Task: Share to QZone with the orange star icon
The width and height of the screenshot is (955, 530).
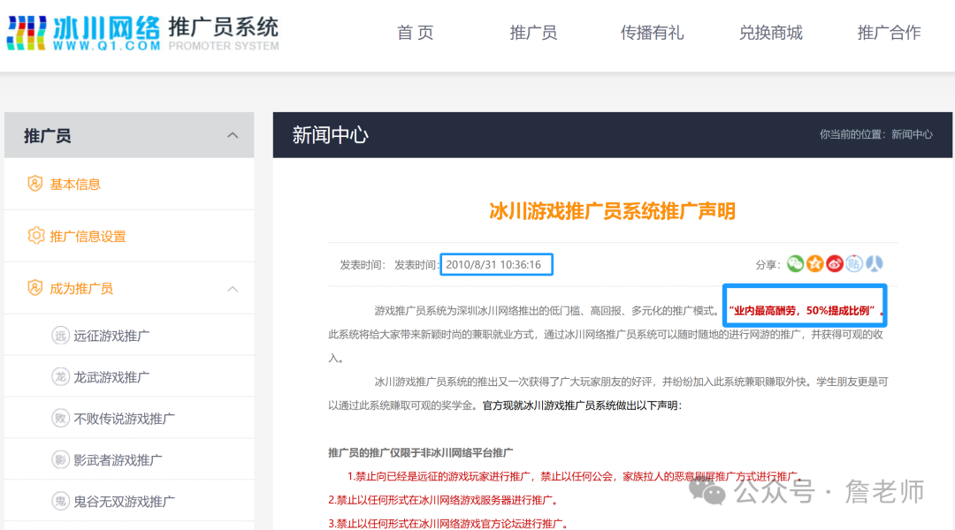Action: 815,263
